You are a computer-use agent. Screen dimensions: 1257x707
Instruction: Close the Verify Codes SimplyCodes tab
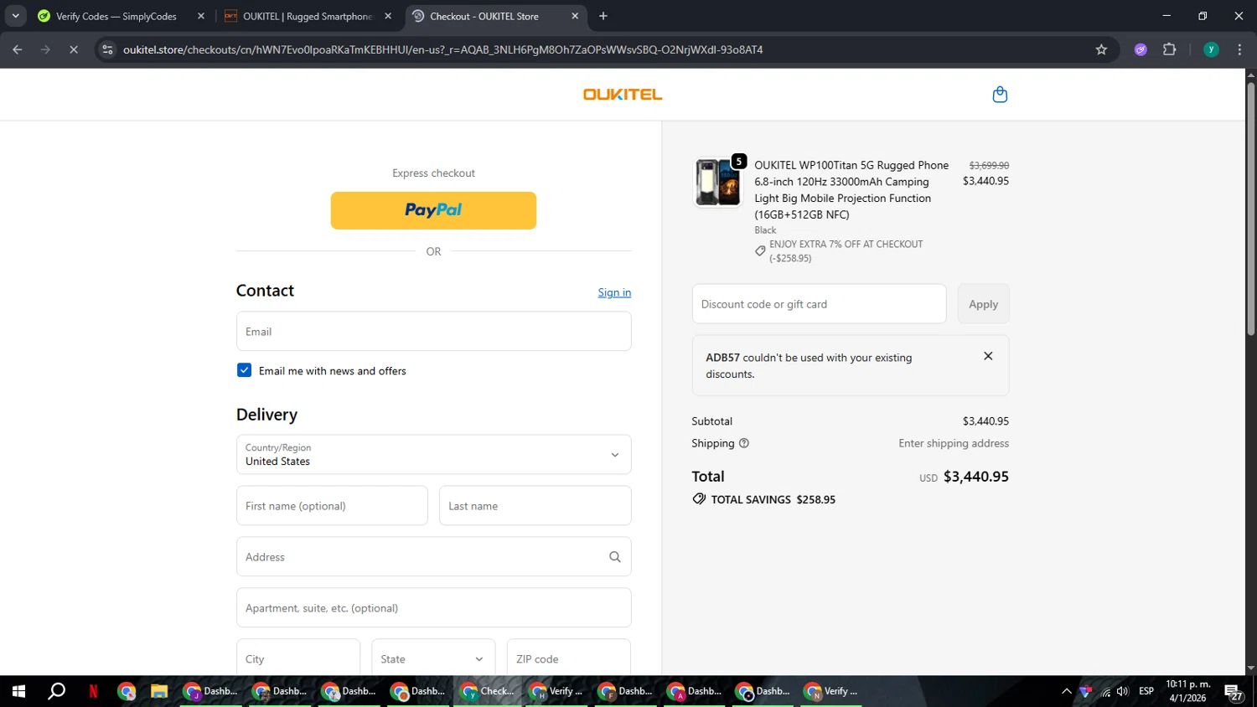pyautogui.click(x=201, y=16)
